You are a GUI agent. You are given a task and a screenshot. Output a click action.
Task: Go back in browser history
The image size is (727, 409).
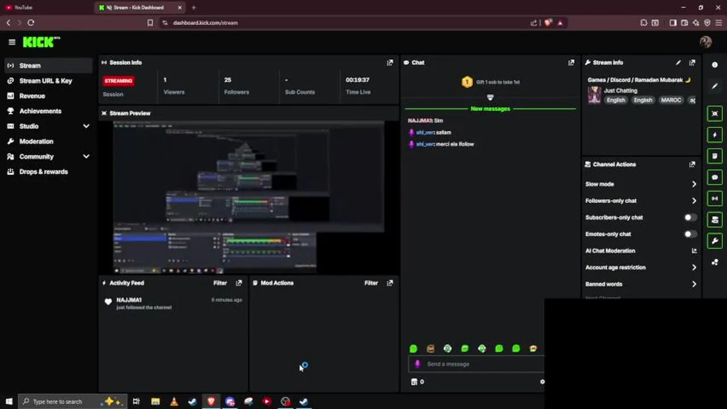pyautogui.click(x=8, y=23)
